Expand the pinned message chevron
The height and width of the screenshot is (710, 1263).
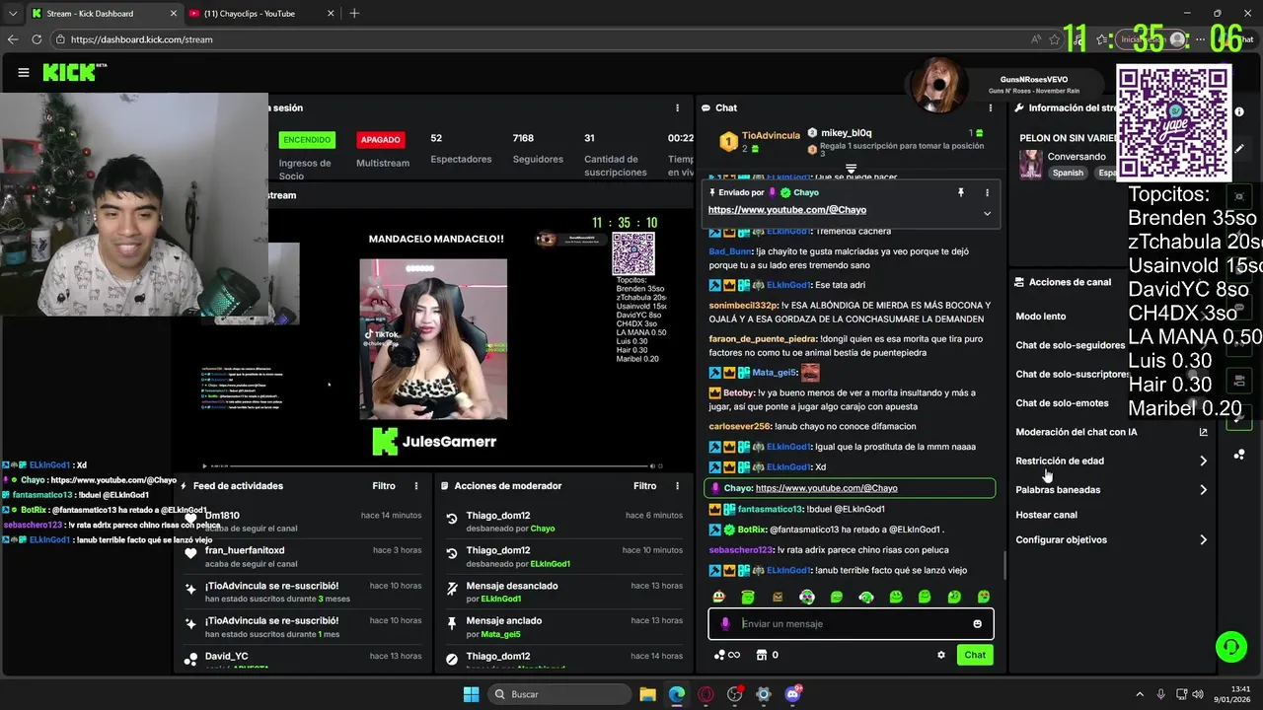[x=987, y=213]
